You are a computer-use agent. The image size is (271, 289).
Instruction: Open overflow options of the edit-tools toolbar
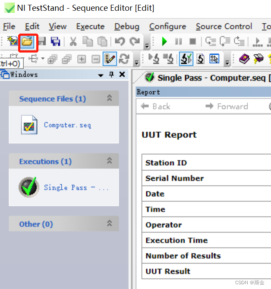(137, 59)
